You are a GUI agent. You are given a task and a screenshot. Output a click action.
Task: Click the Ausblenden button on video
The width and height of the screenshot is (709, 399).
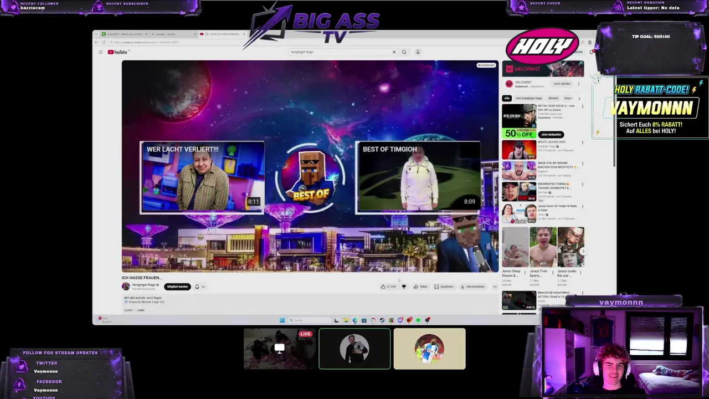486,65
